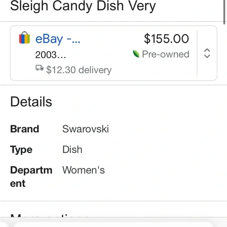Click the Type label
227x227 pixels.
tap(21, 150)
